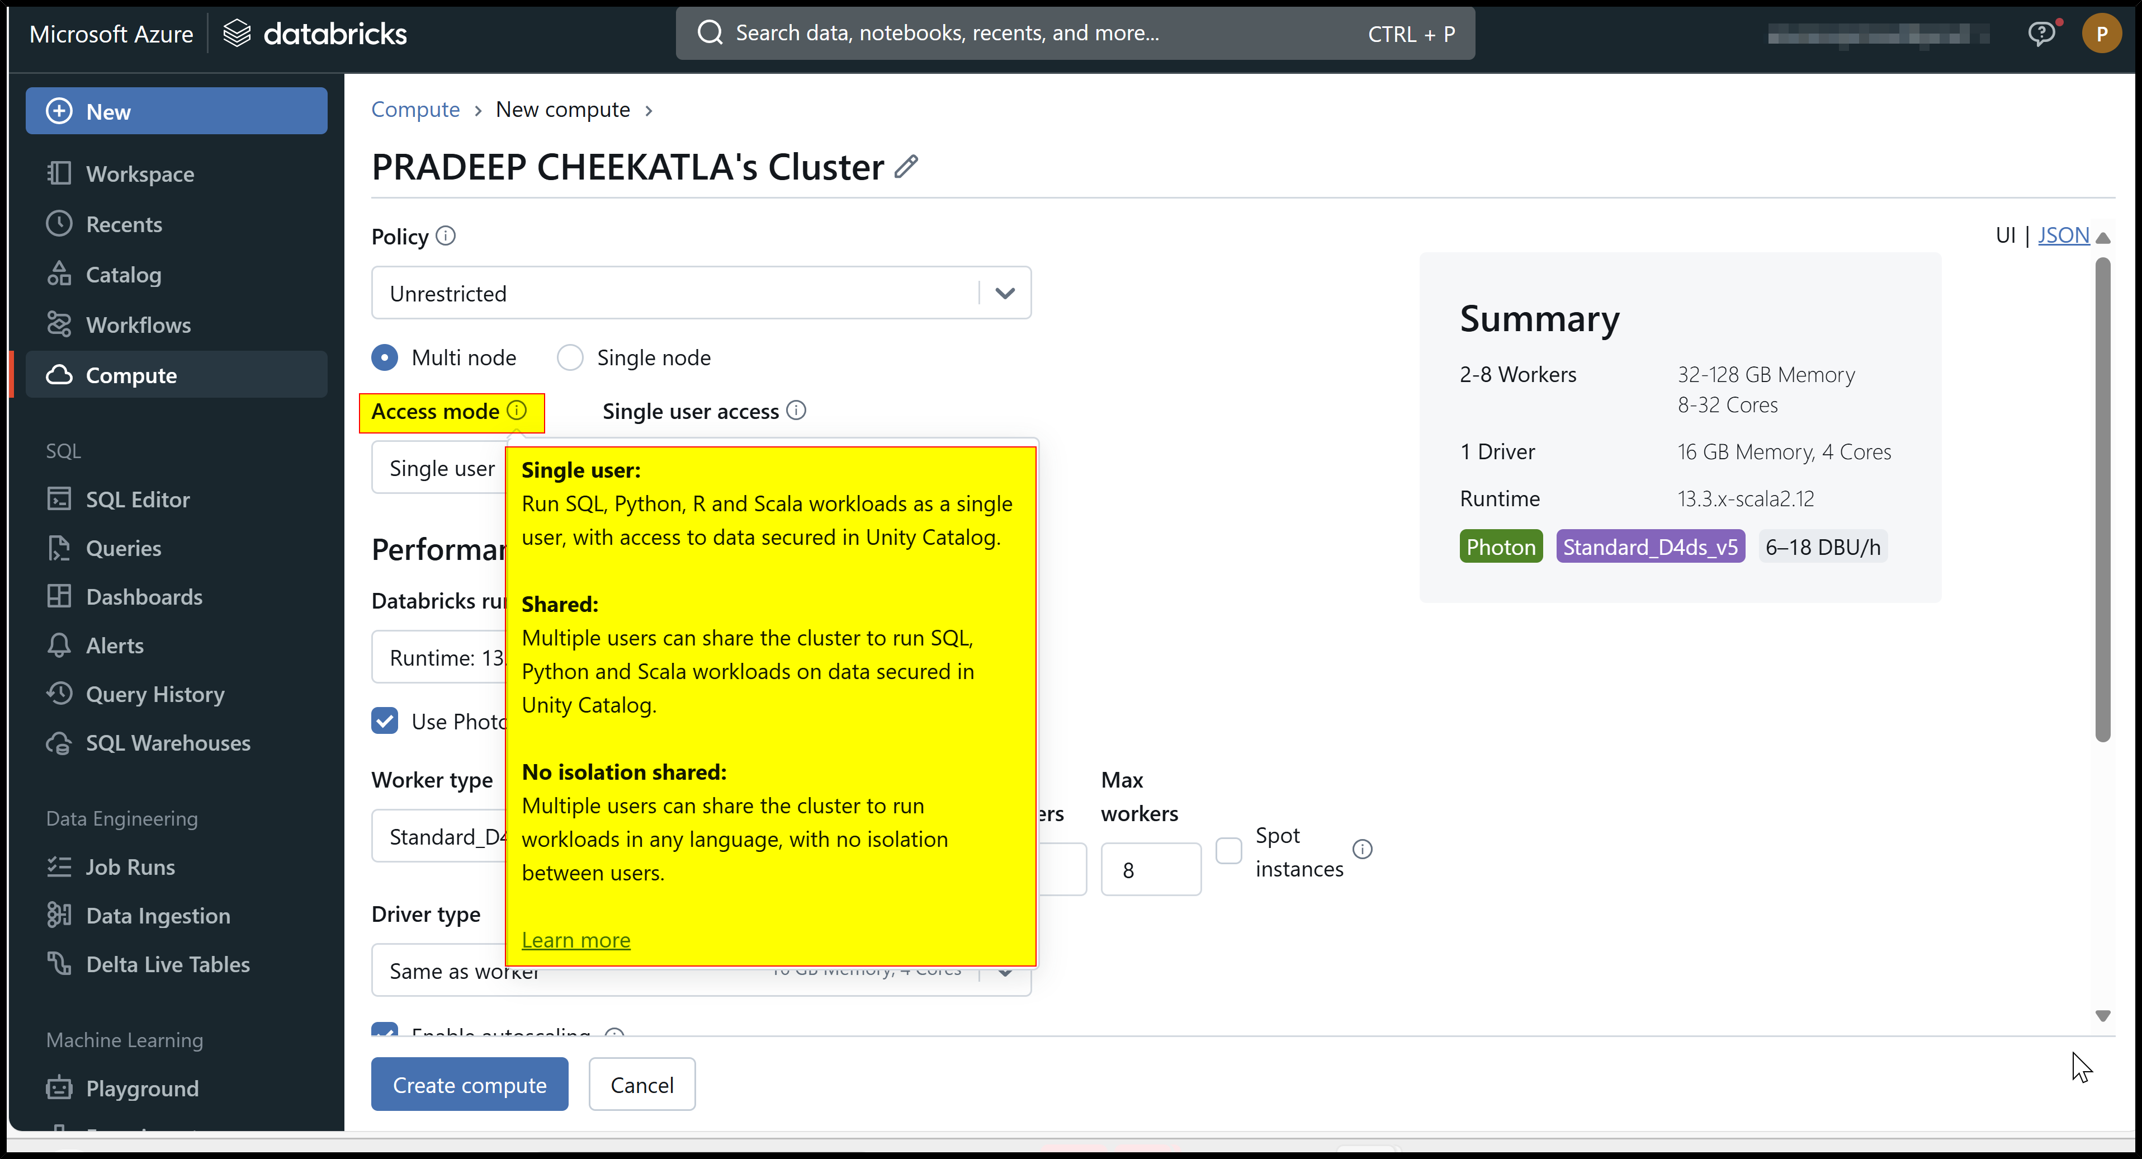This screenshot has height=1159, width=2142.
Task: Click the breadcrumb chevron after New compute
Action: (649, 111)
